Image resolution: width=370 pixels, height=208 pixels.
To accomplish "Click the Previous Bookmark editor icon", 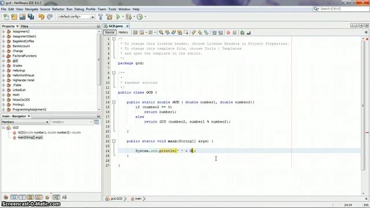I will coord(194,32).
